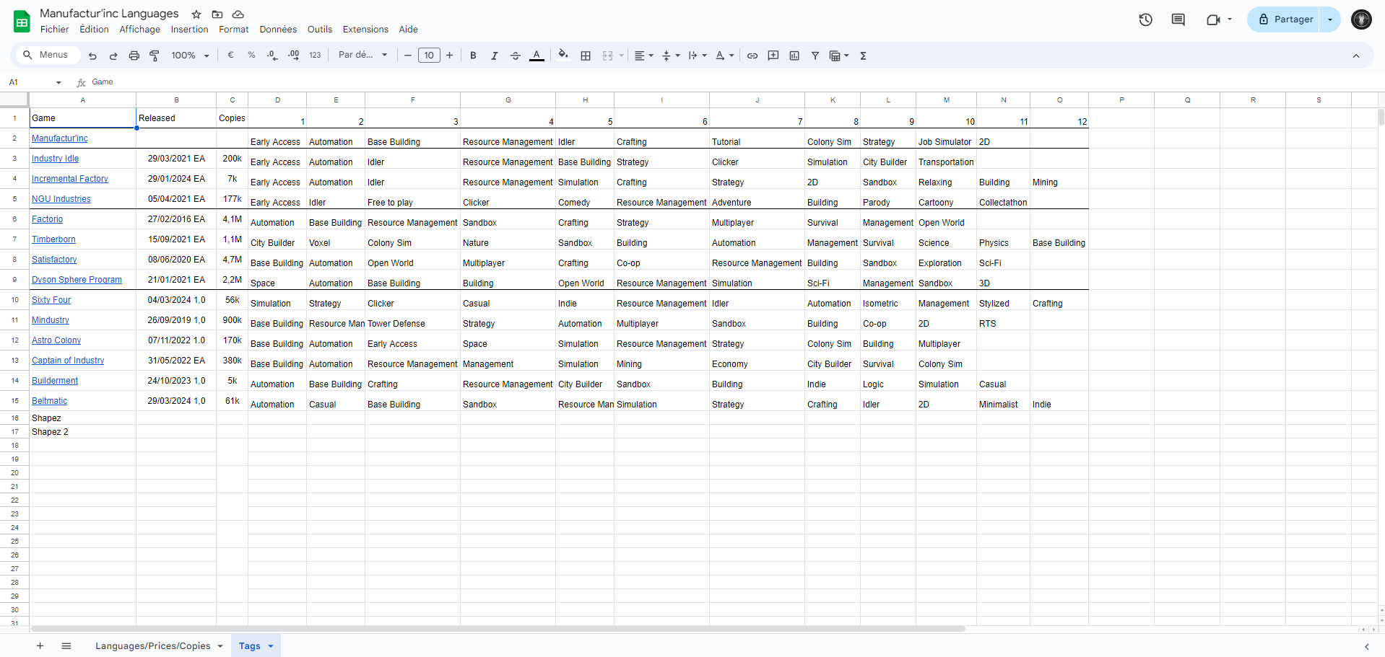The height and width of the screenshot is (657, 1385).
Task: Collapse the toolbar with chevron
Action: 1355,56
